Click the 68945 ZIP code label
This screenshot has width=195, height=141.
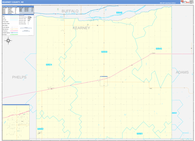[159, 49]
